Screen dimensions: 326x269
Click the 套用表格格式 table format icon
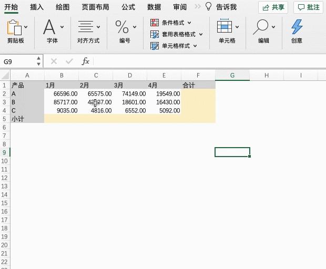[x=155, y=34]
